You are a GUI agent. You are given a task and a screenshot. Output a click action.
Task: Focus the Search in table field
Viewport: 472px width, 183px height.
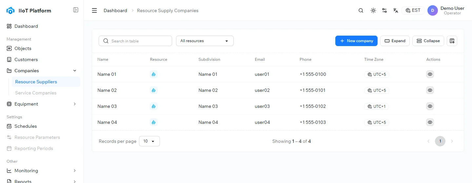pos(135,41)
